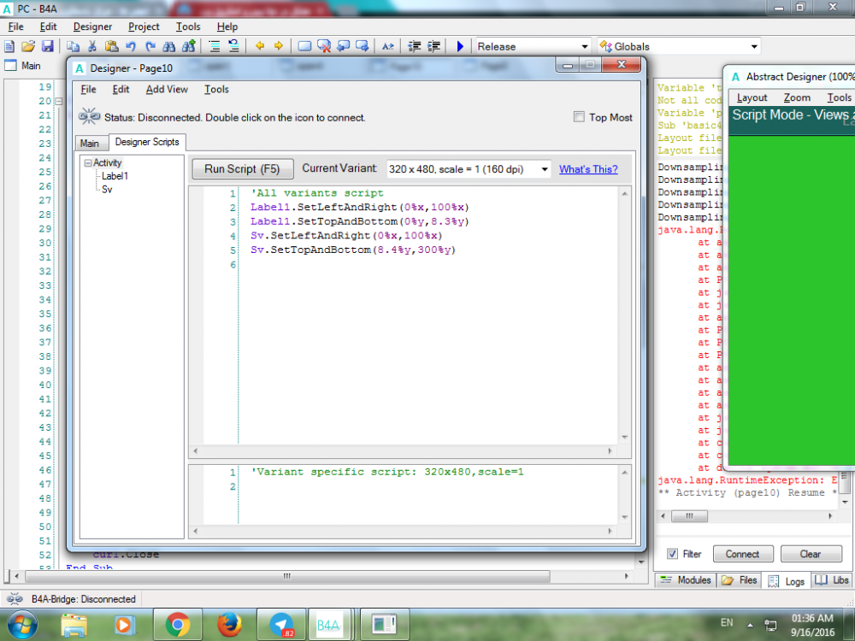Switch to the Main tab in Designer
The width and height of the screenshot is (855, 641).
point(90,144)
